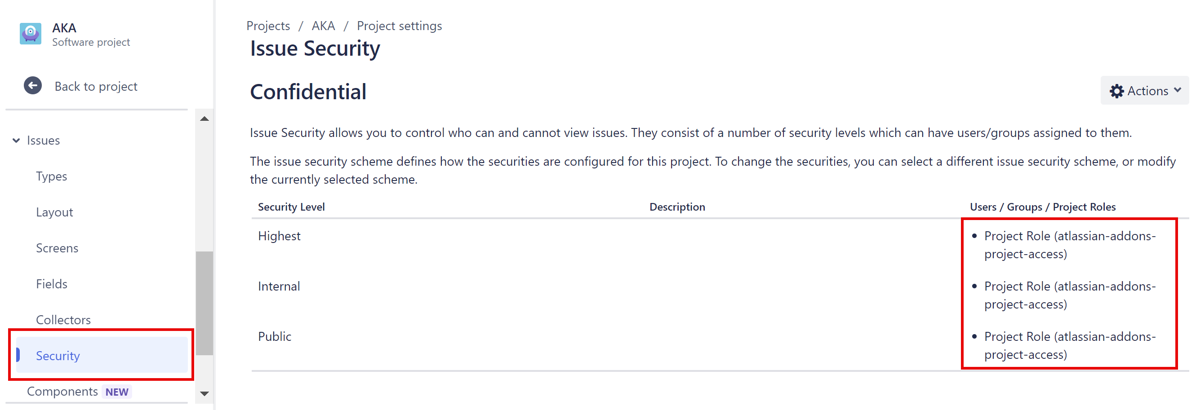
Task: Navigate to Projects via breadcrumb
Action: (x=268, y=26)
